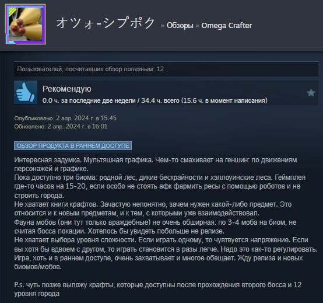This screenshot has width=323, height=303.
Task: Click the star icon beside the review
Action: pos(311,93)
